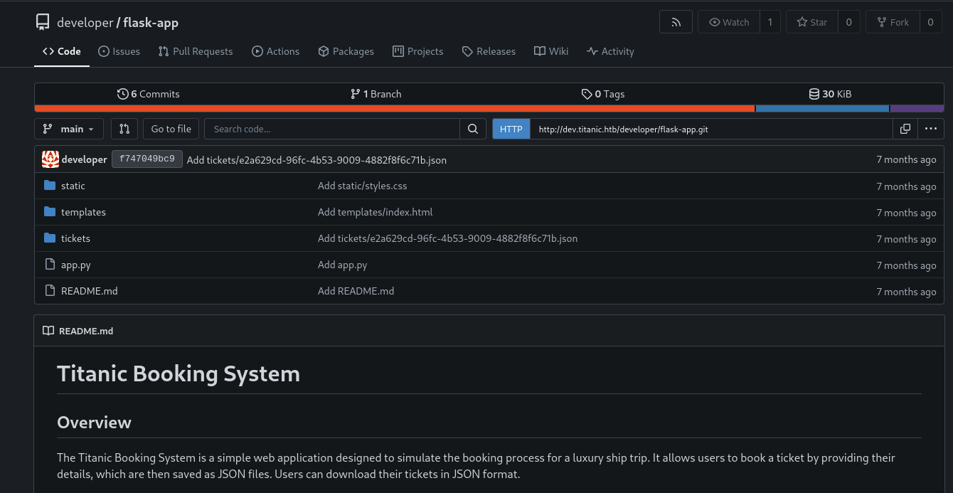This screenshot has width=953, height=493.
Task: Open the Releases tab
Action: 489,51
